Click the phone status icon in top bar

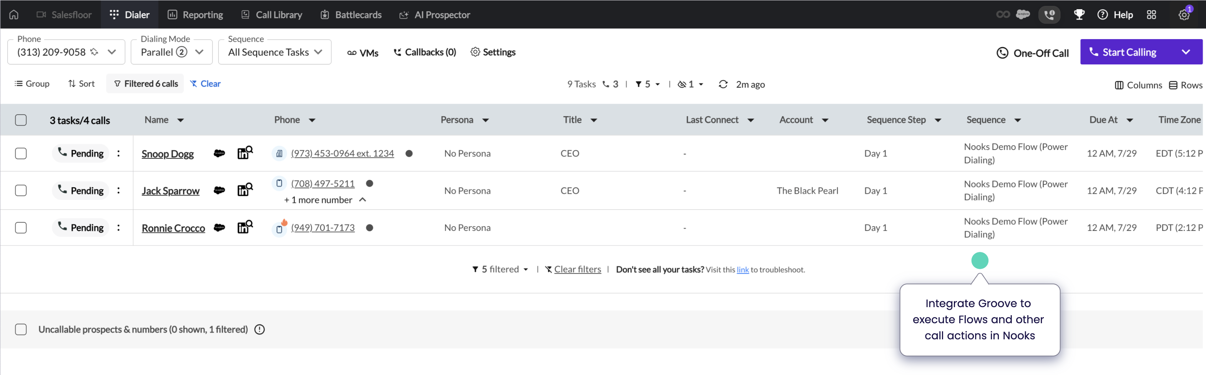[x=1049, y=15]
